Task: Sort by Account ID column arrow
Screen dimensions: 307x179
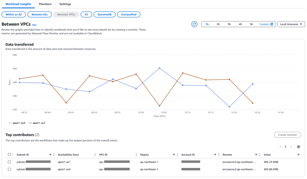Action: (x=215, y=155)
